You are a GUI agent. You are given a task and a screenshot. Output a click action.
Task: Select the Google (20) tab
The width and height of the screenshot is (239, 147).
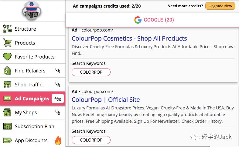(154, 20)
